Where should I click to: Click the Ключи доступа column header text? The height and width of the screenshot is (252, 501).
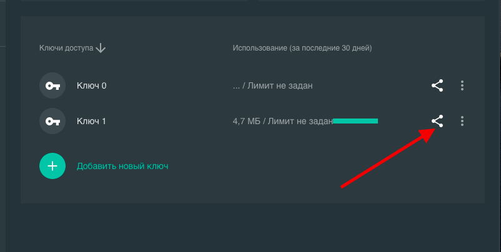click(66, 48)
